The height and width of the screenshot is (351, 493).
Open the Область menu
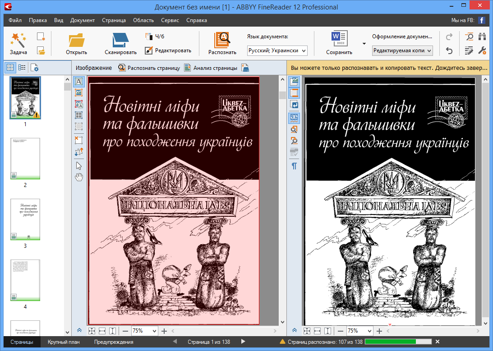[x=143, y=20]
